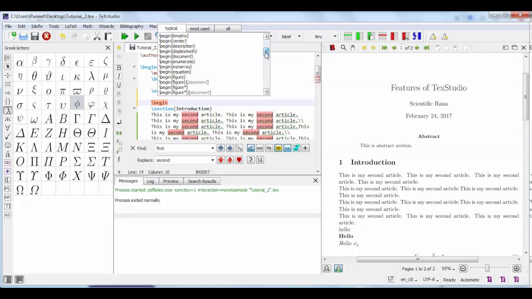Select \begin{equation} from completion list
This screenshot has height=299, width=532.
pos(175,72)
